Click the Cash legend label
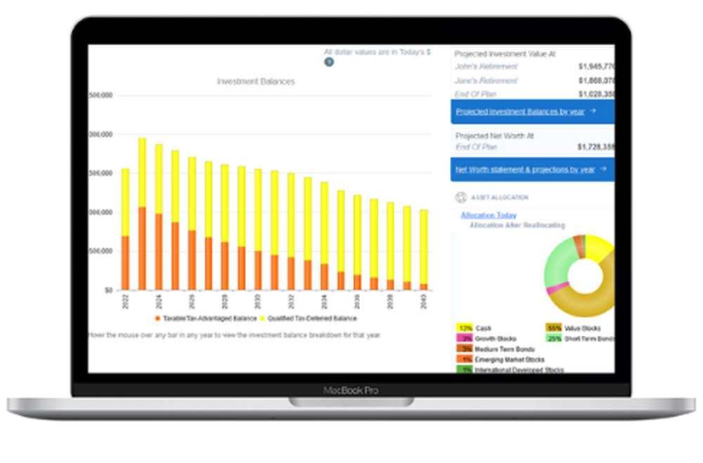 484,328
